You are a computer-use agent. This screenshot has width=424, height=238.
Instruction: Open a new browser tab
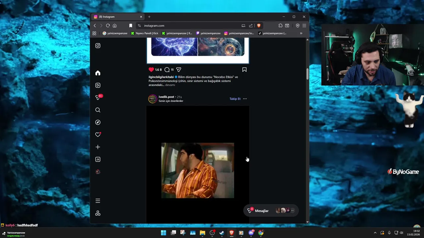pyautogui.click(x=149, y=17)
